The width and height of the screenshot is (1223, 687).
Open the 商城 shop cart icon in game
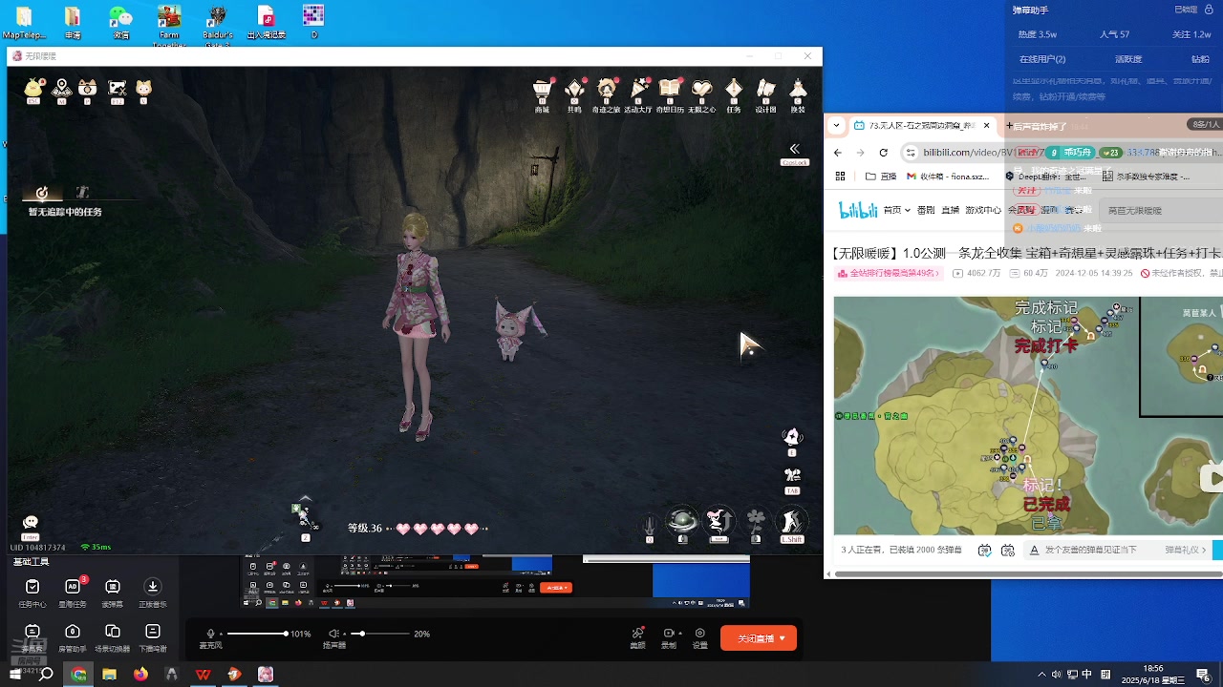click(543, 89)
